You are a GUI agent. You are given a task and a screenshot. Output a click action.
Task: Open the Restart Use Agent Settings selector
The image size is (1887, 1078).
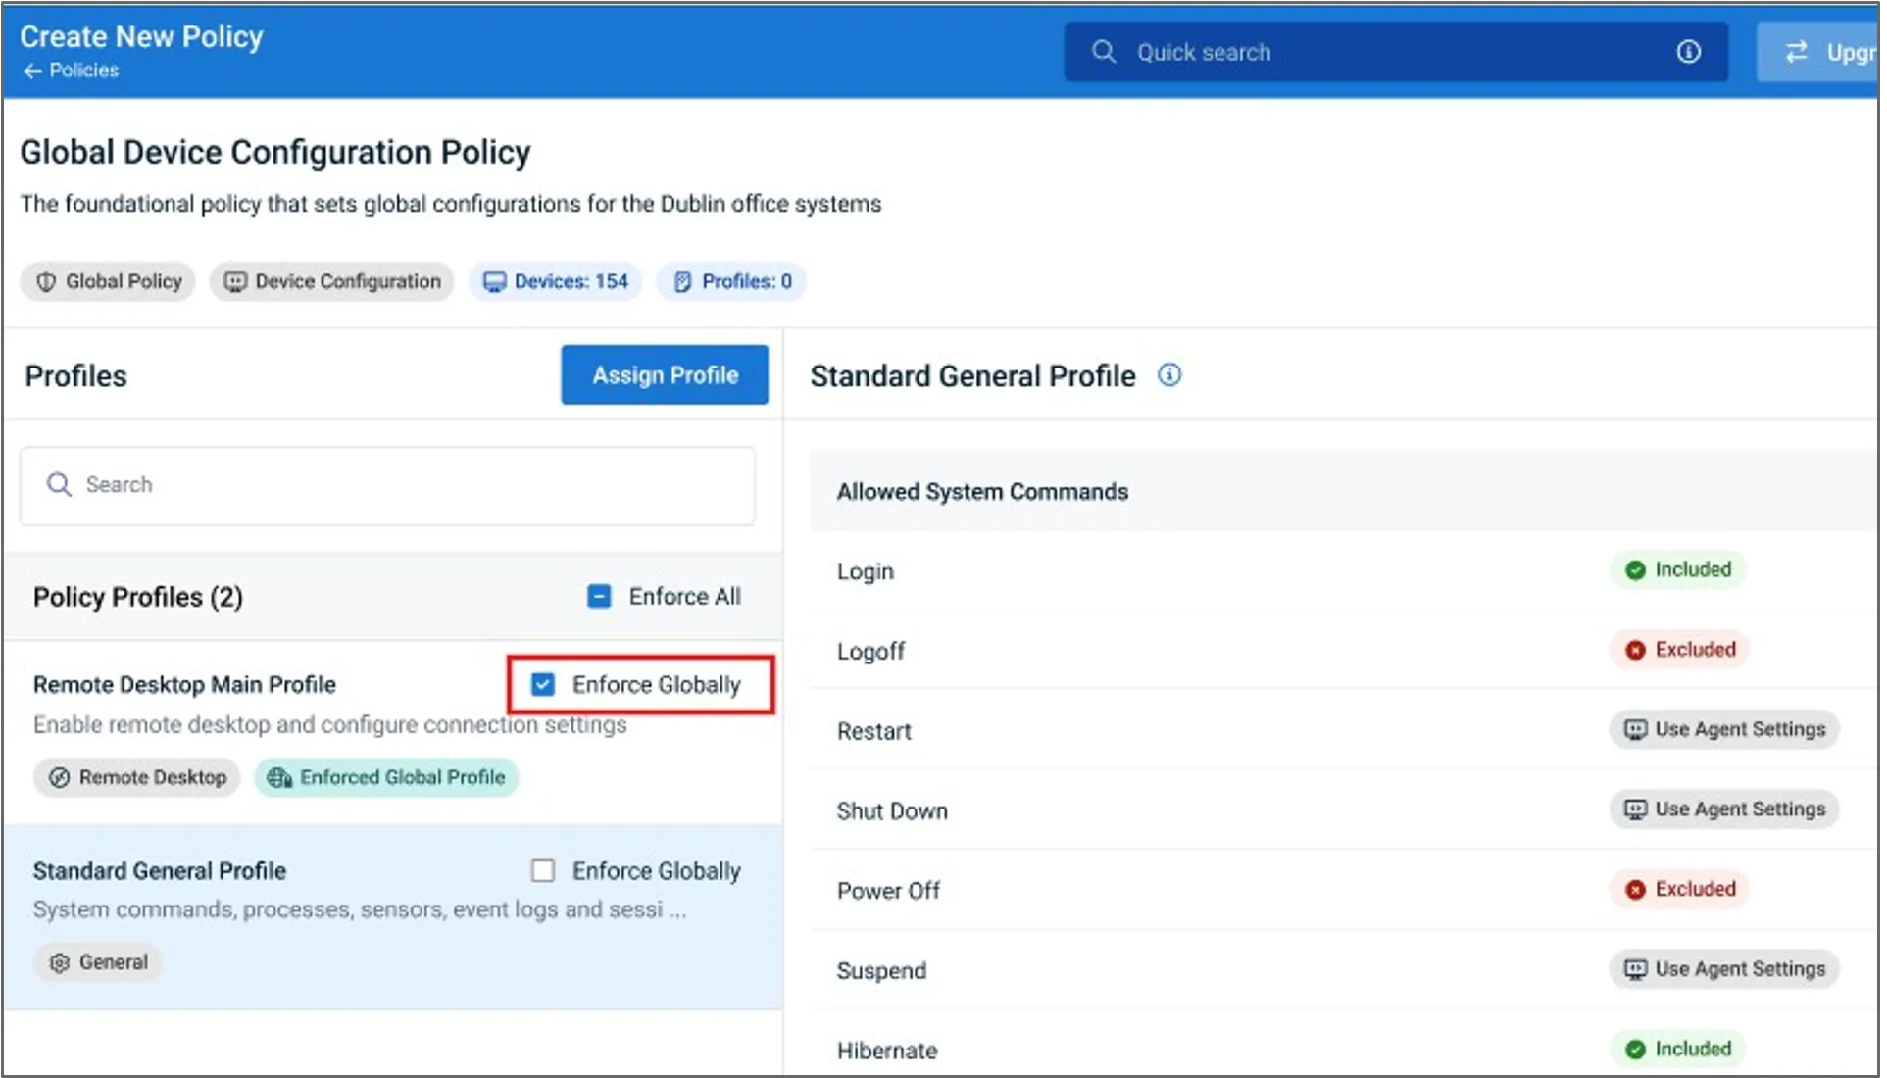tap(1724, 730)
